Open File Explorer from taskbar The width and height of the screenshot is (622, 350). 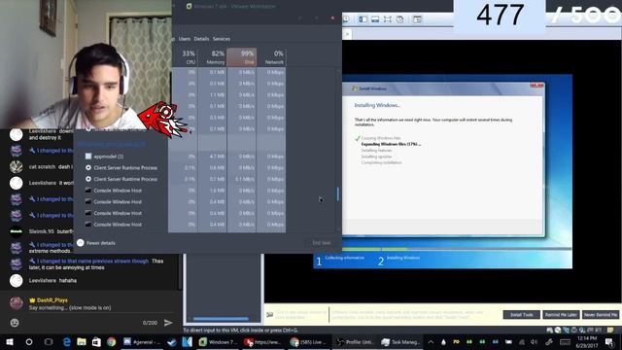(82, 341)
